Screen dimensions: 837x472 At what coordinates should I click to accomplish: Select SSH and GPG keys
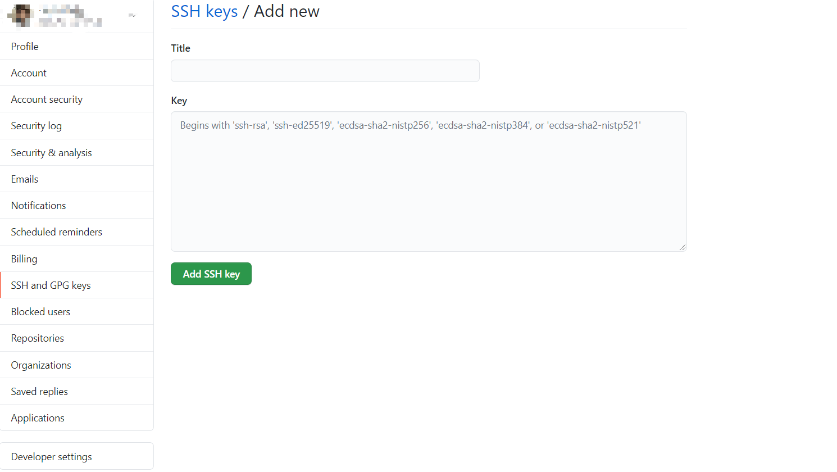point(76,285)
